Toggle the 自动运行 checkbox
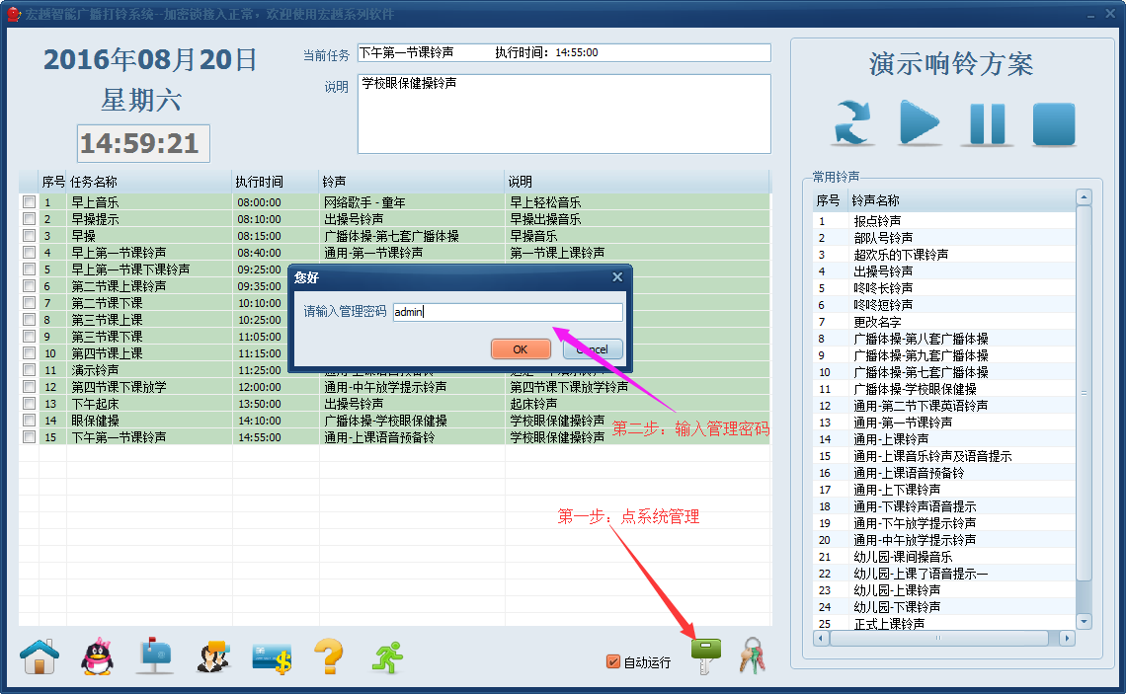Viewport: 1126px width, 694px height. point(613,662)
